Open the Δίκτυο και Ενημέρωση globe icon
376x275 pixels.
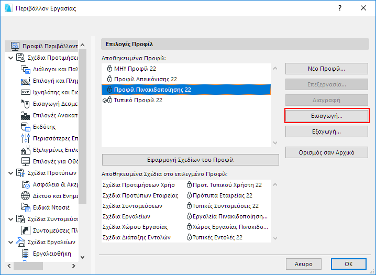click(x=26, y=196)
